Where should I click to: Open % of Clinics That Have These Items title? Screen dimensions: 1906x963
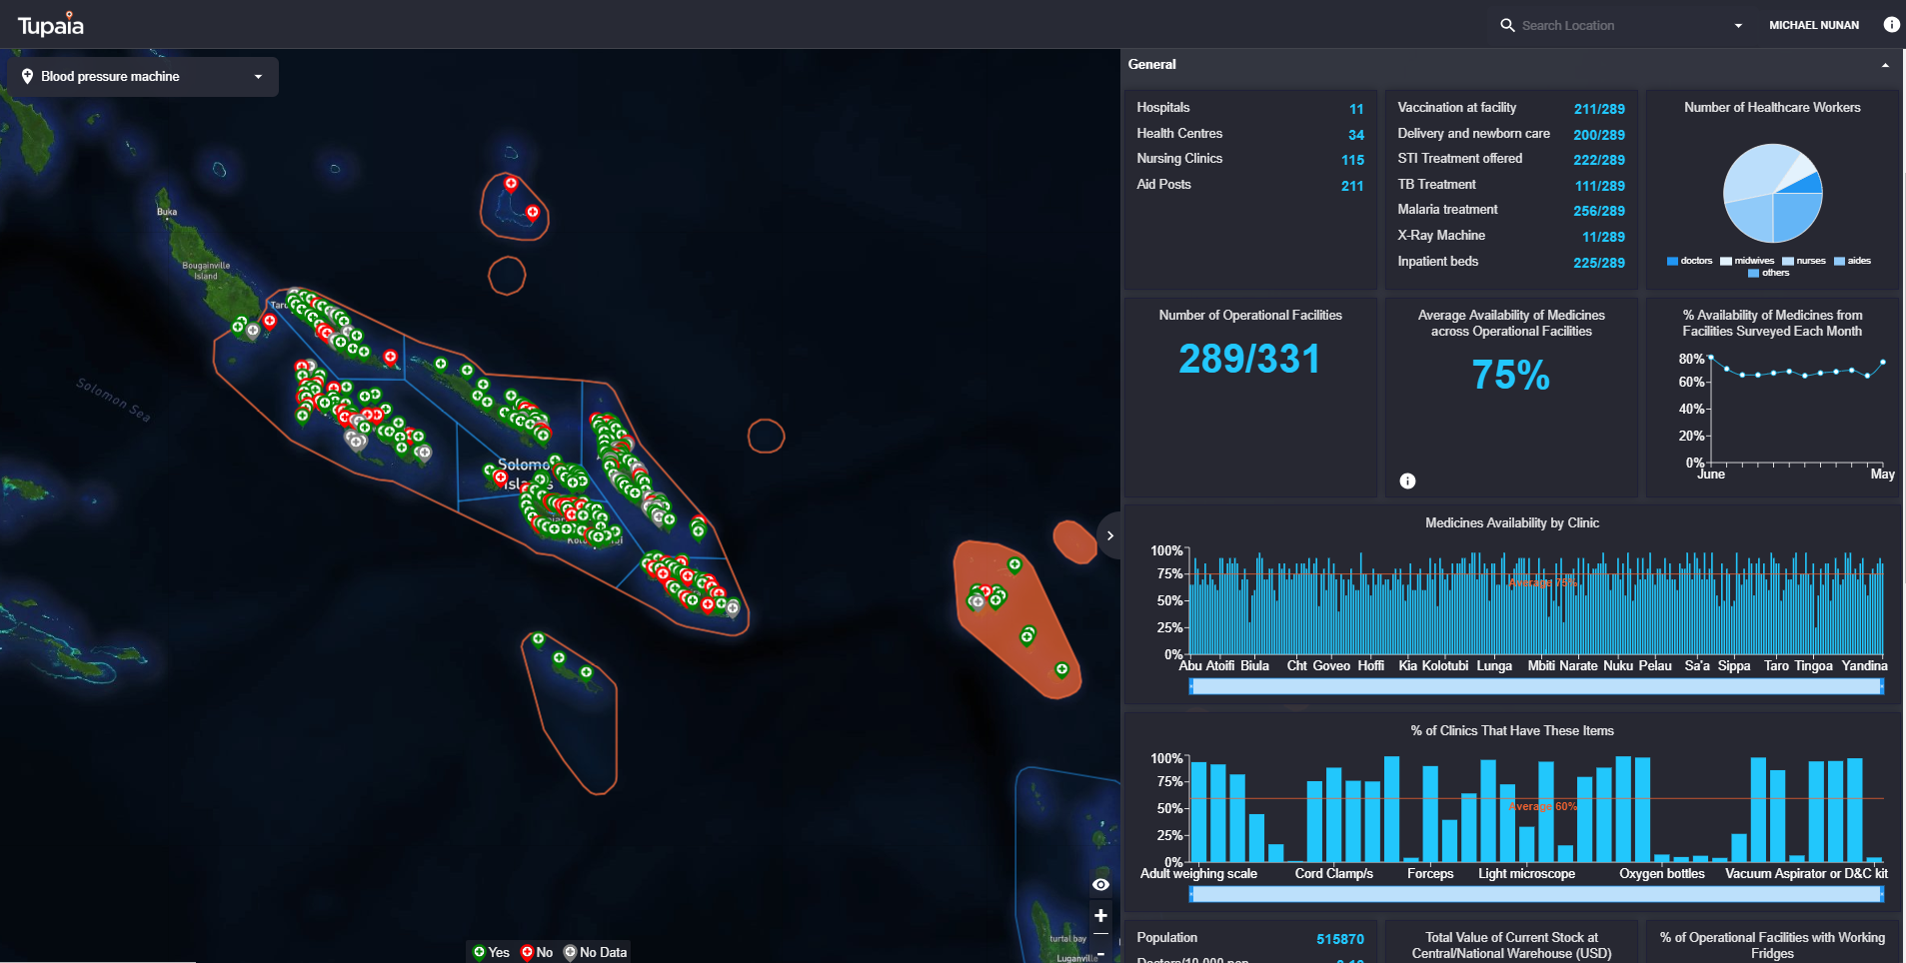click(1512, 730)
